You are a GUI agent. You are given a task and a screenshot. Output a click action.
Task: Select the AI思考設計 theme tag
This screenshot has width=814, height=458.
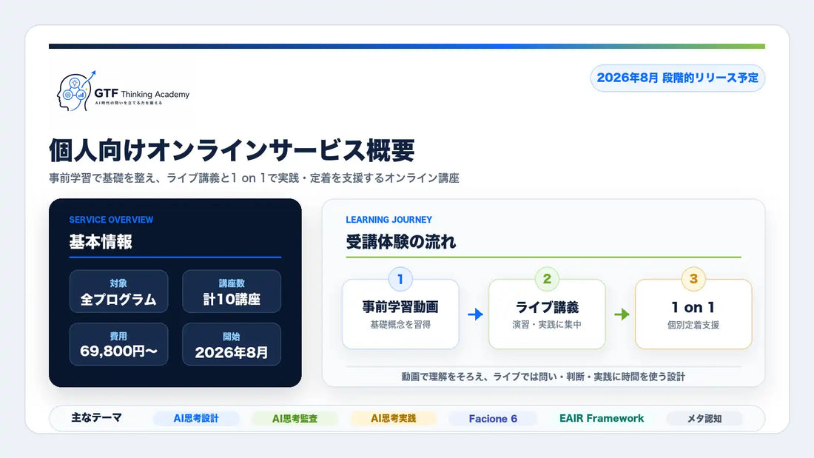pos(196,419)
